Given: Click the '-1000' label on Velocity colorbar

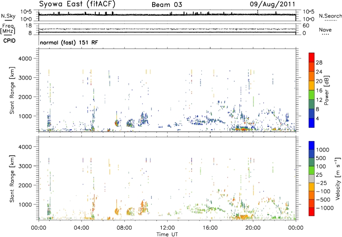Looking at the screenshot, I should tap(325, 208).
